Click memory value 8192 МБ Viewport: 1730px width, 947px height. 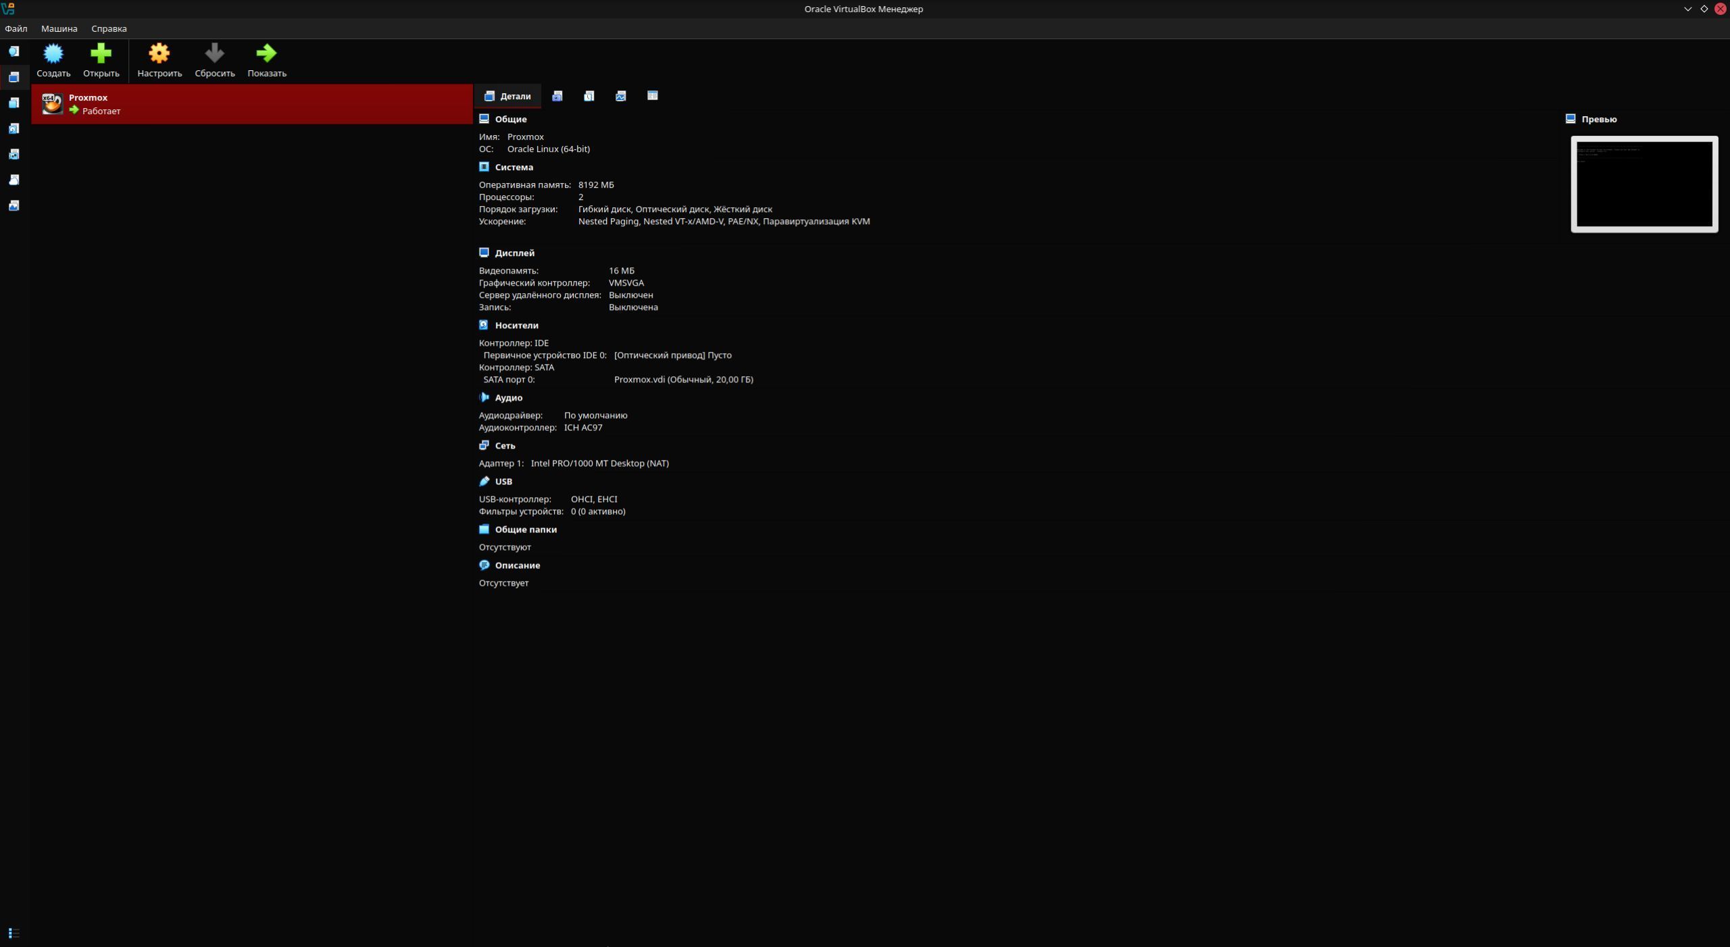[596, 184]
